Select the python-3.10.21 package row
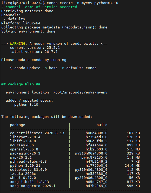This screenshot has height=193, width=151. (75, 165)
